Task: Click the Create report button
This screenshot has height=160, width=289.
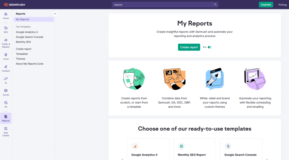Action: coord(189,47)
